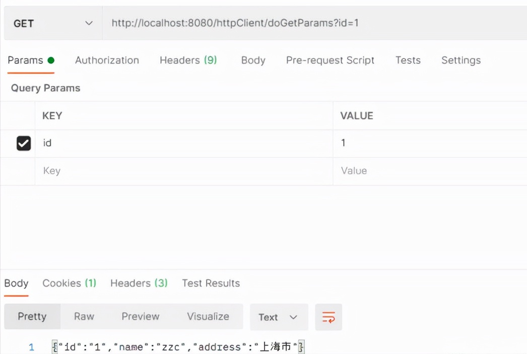Open the request Settings tab
The image size is (527, 354).
pos(460,60)
